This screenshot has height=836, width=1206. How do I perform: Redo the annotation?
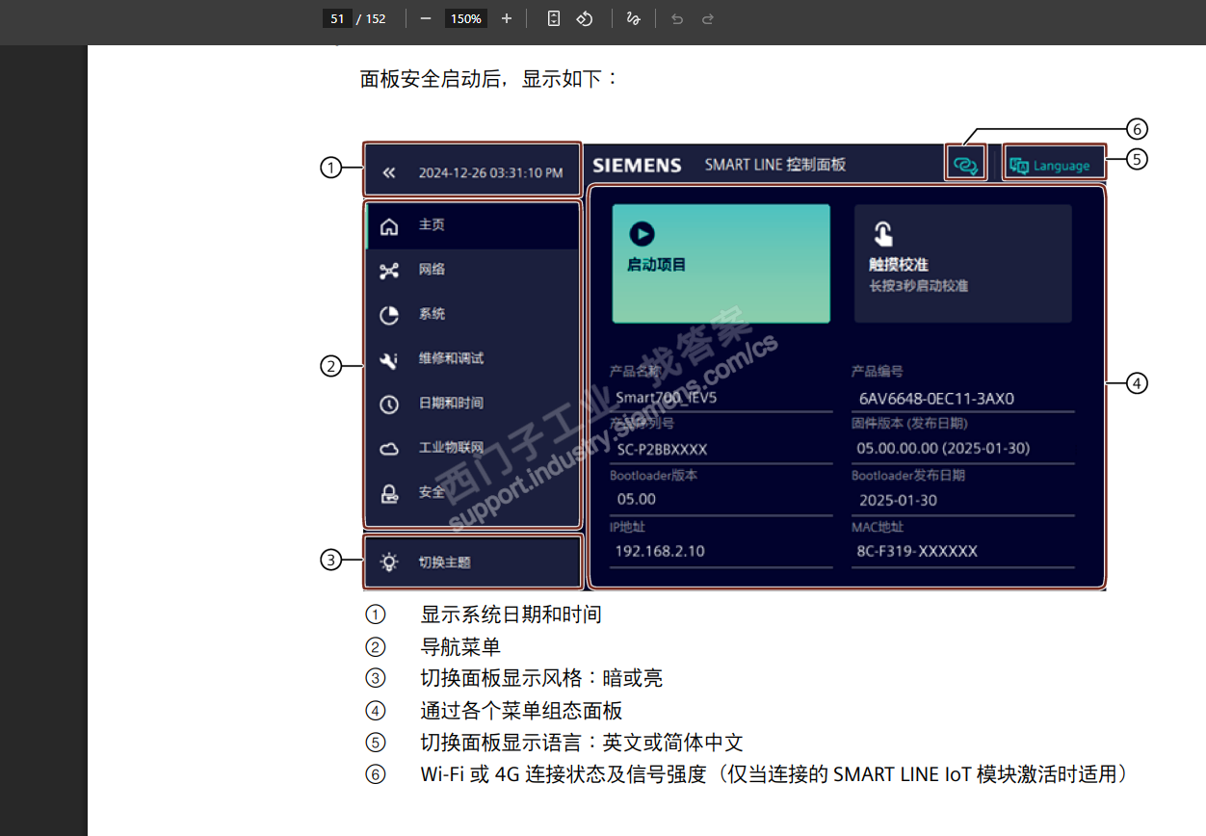708,18
